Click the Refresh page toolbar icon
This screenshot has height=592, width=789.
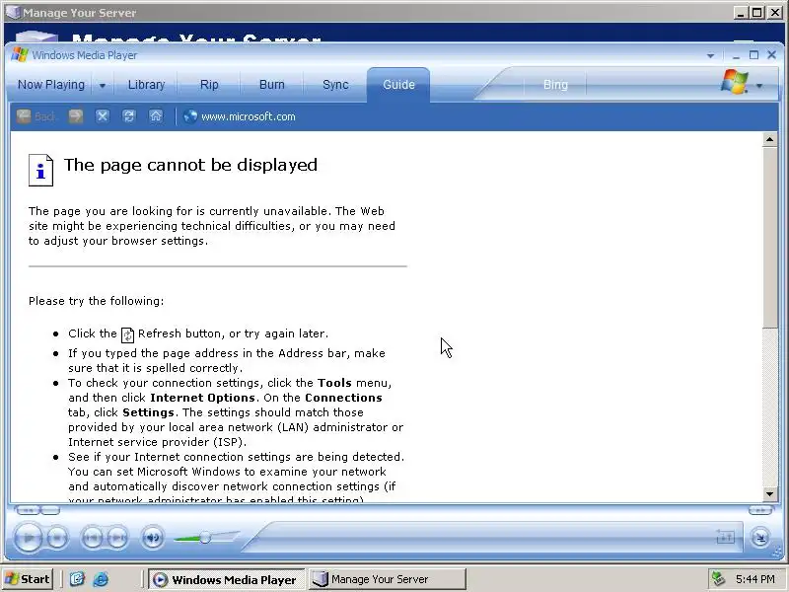coord(129,116)
